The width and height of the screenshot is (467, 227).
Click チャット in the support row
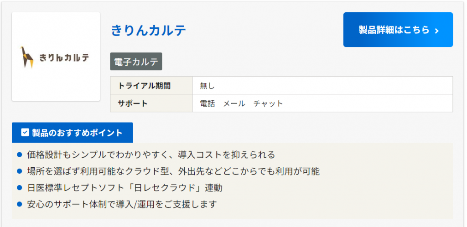[x=268, y=103]
